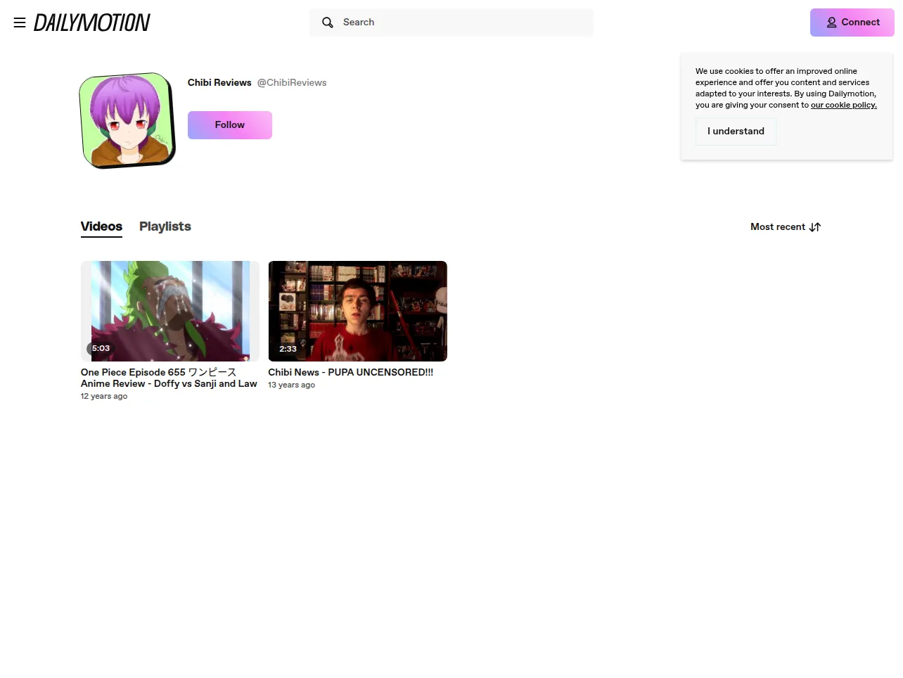Open the Most recent sort dropdown
The image size is (903, 678).
[x=786, y=227]
